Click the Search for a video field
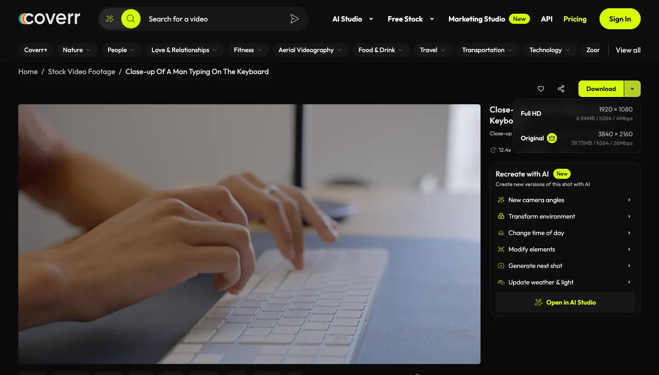This screenshot has width=659, height=375. (x=215, y=19)
